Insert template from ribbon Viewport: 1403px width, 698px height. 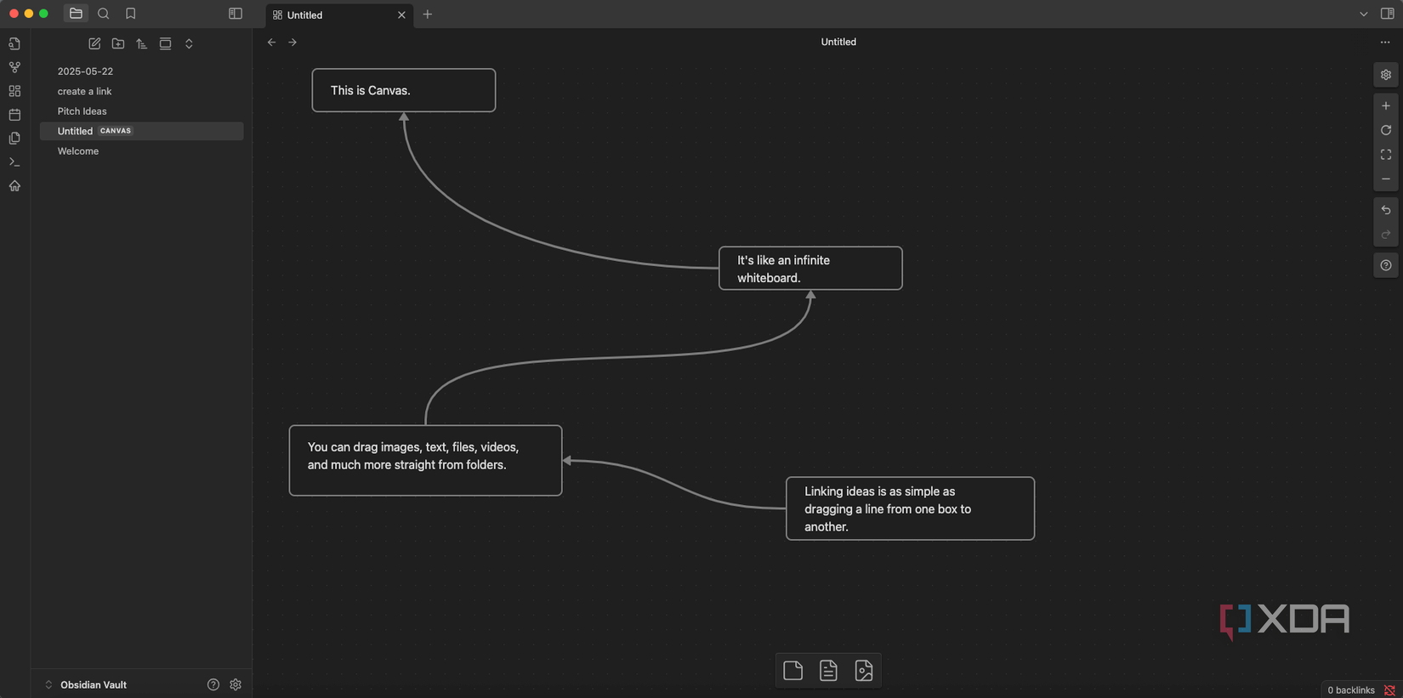tap(14, 139)
